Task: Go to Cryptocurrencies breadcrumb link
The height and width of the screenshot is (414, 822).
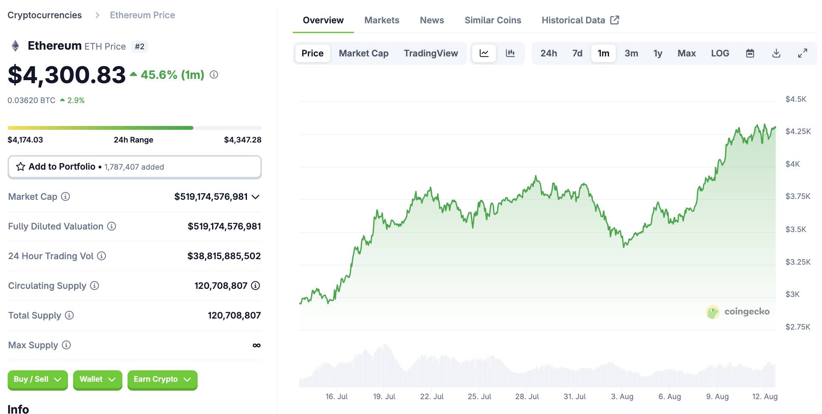Action: coord(45,15)
